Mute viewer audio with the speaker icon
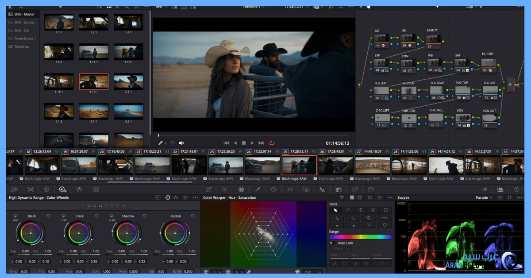 pos(181,143)
